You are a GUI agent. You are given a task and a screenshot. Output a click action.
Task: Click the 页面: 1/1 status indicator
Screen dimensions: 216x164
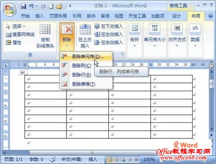(13, 159)
